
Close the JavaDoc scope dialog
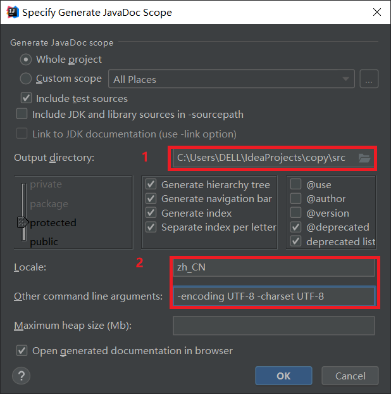[376, 12]
